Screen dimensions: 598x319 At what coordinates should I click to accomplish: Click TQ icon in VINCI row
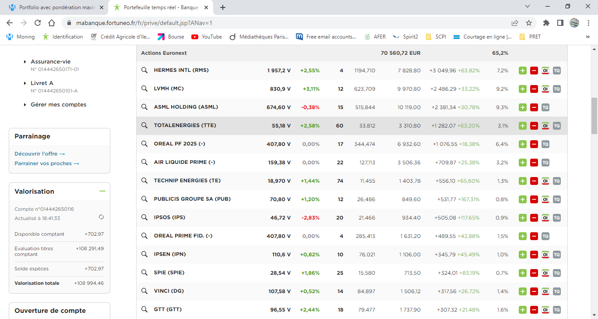[x=557, y=291]
